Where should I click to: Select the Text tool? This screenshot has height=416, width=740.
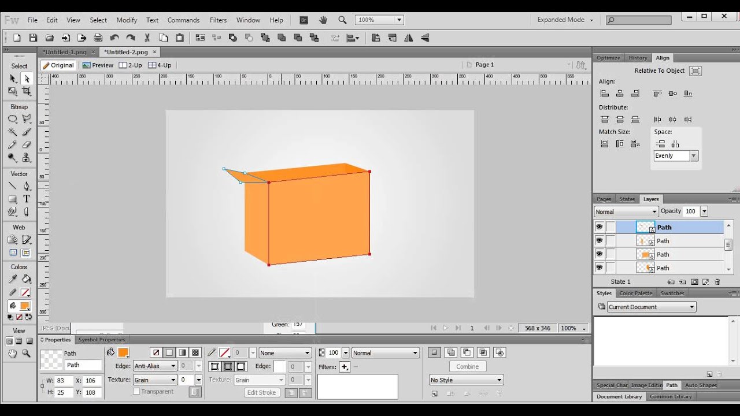pos(27,199)
